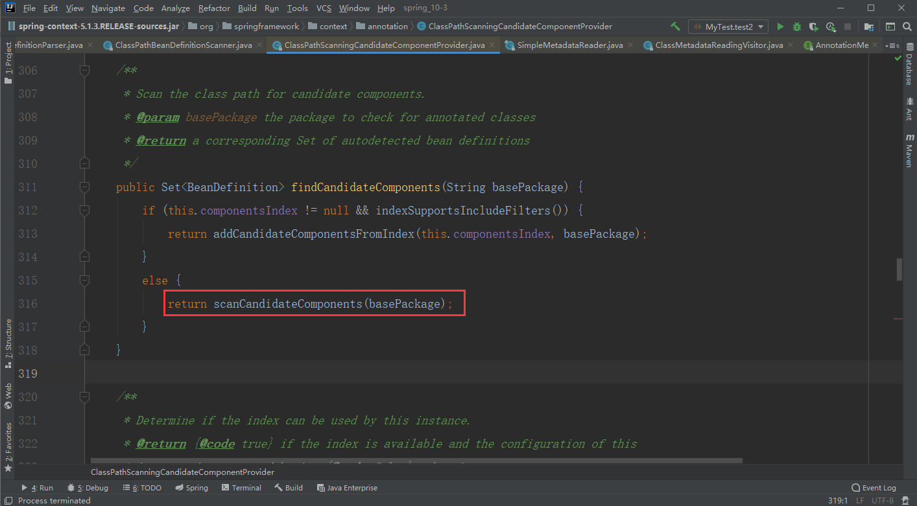Close the ClassPathBeanDefinitionScanner.java tab
This screenshot has width=917, height=506.
pyautogui.click(x=259, y=45)
